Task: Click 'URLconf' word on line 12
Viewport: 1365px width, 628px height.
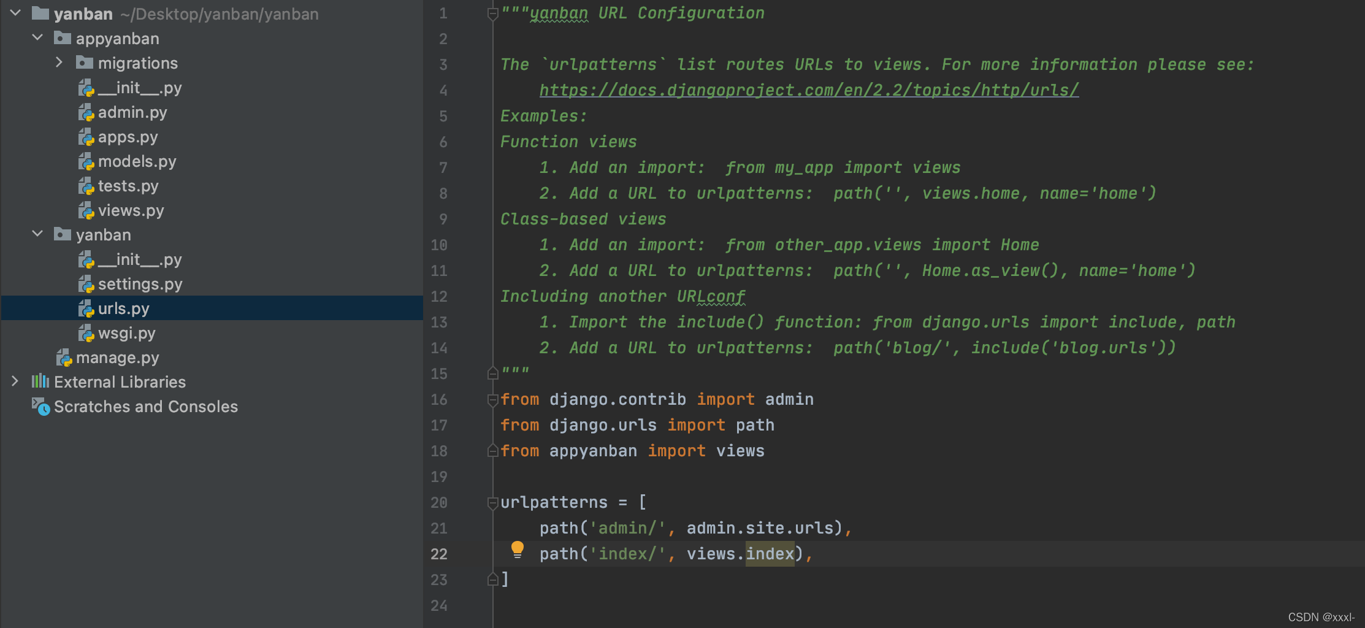Action: point(711,296)
